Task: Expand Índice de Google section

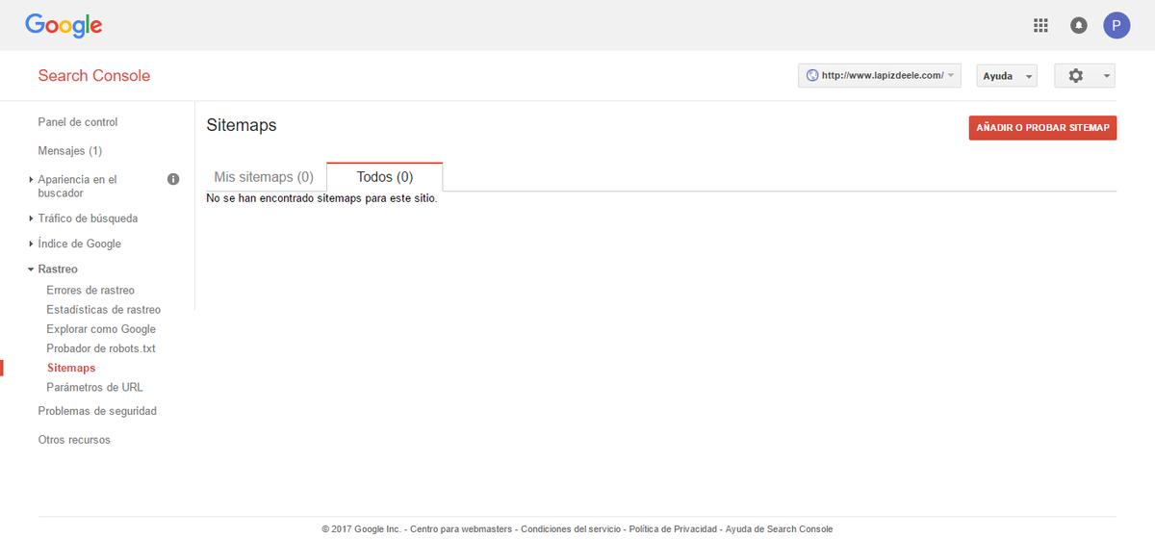Action: click(x=79, y=244)
